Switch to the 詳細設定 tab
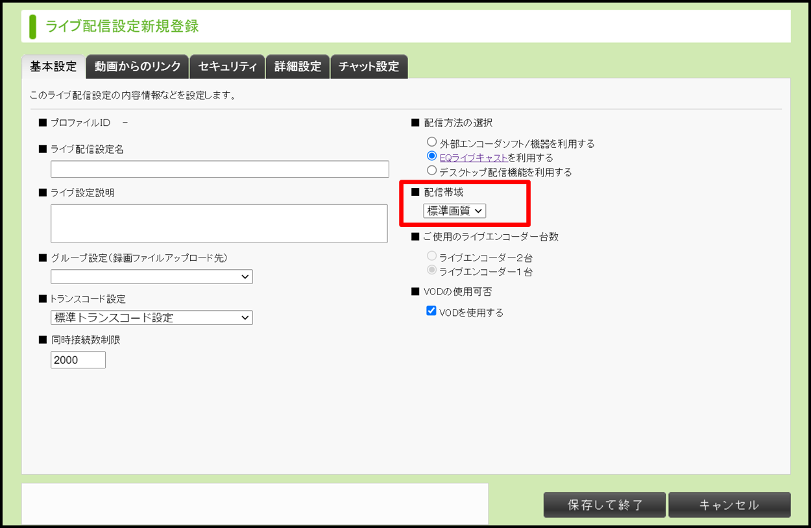 coord(298,67)
